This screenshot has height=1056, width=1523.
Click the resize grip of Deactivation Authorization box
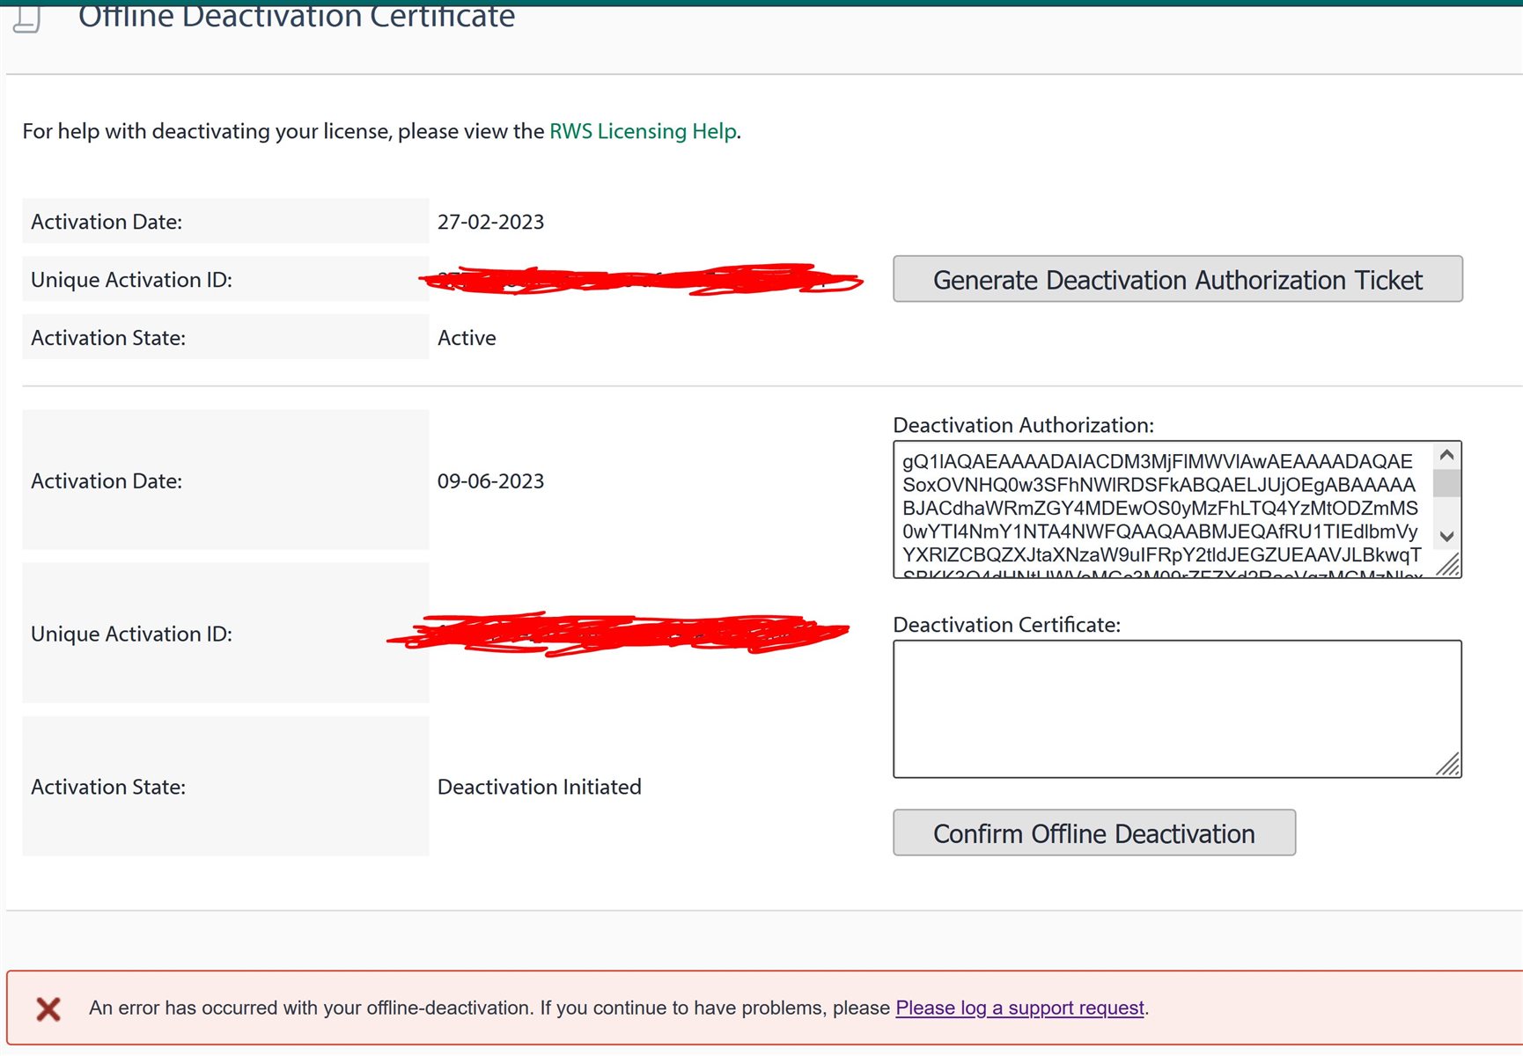pyautogui.click(x=1448, y=564)
